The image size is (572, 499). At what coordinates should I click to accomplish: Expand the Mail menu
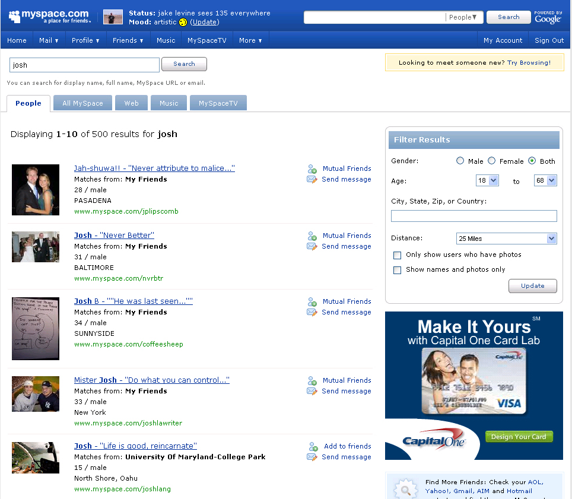pyautogui.click(x=49, y=40)
